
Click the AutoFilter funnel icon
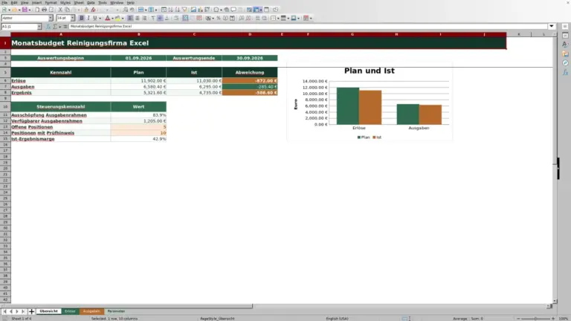[184, 10]
